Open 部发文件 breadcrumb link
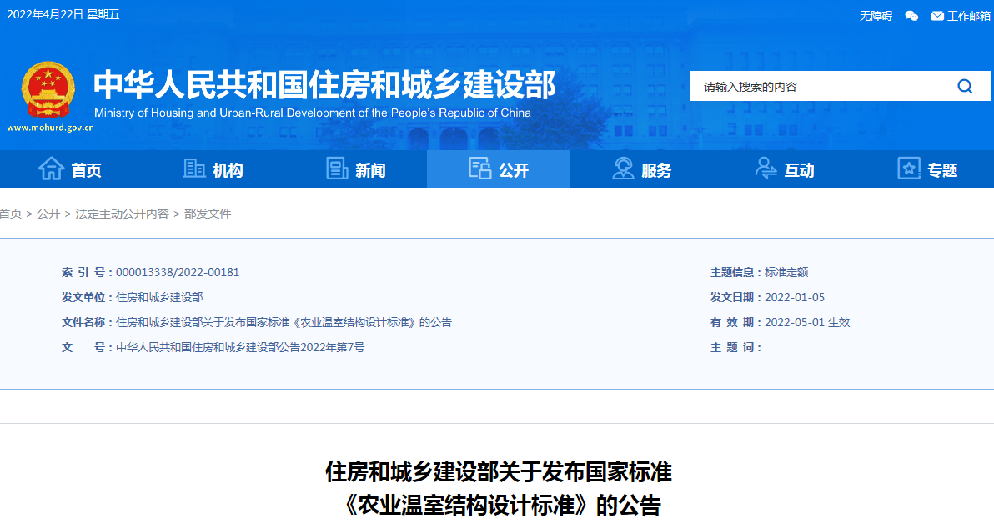The height and width of the screenshot is (529, 994). pyautogui.click(x=208, y=214)
